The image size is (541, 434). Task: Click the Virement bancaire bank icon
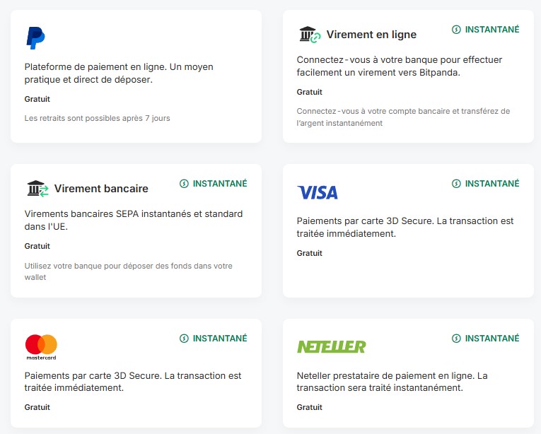click(37, 189)
